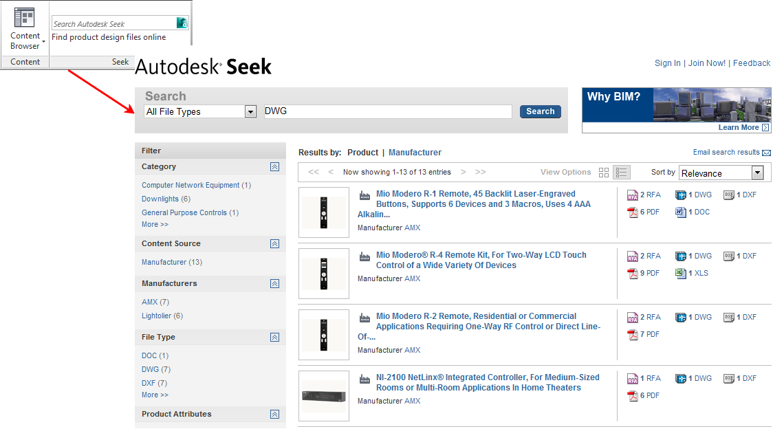
Task: Click Email search results link
Action: tap(726, 153)
